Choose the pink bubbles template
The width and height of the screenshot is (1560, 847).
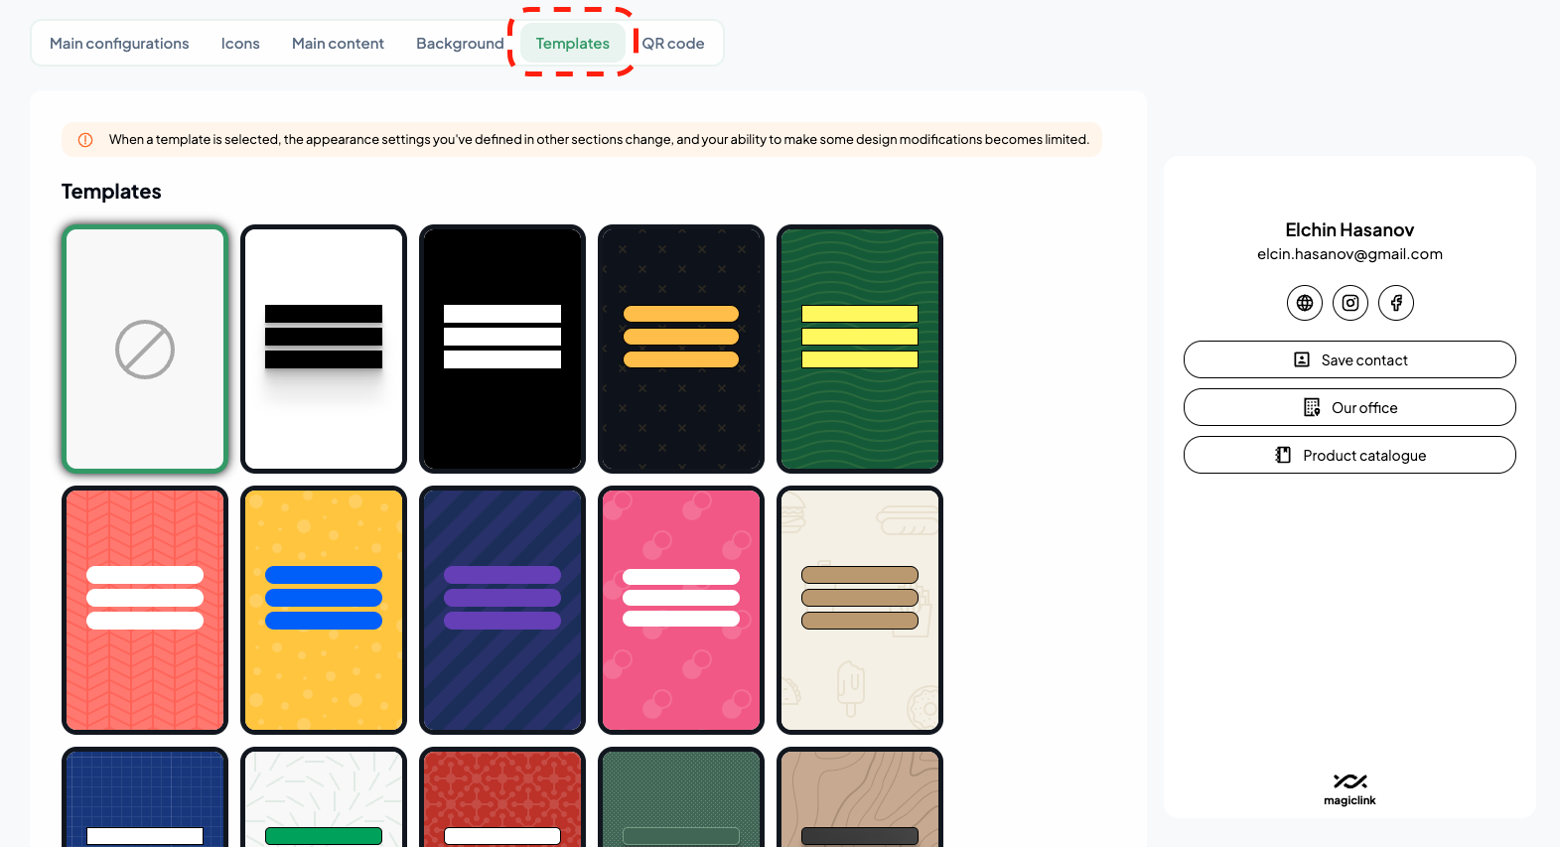point(681,610)
